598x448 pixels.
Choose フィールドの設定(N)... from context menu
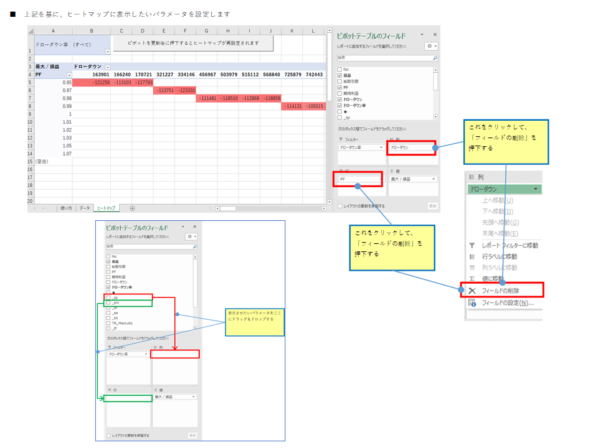pyautogui.click(x=508, y=303)
